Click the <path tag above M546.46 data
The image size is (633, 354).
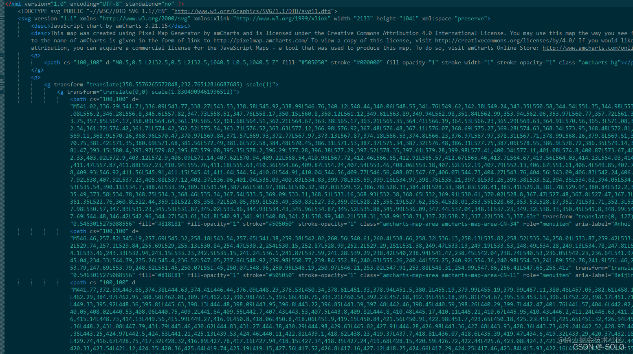click(78, 231)
